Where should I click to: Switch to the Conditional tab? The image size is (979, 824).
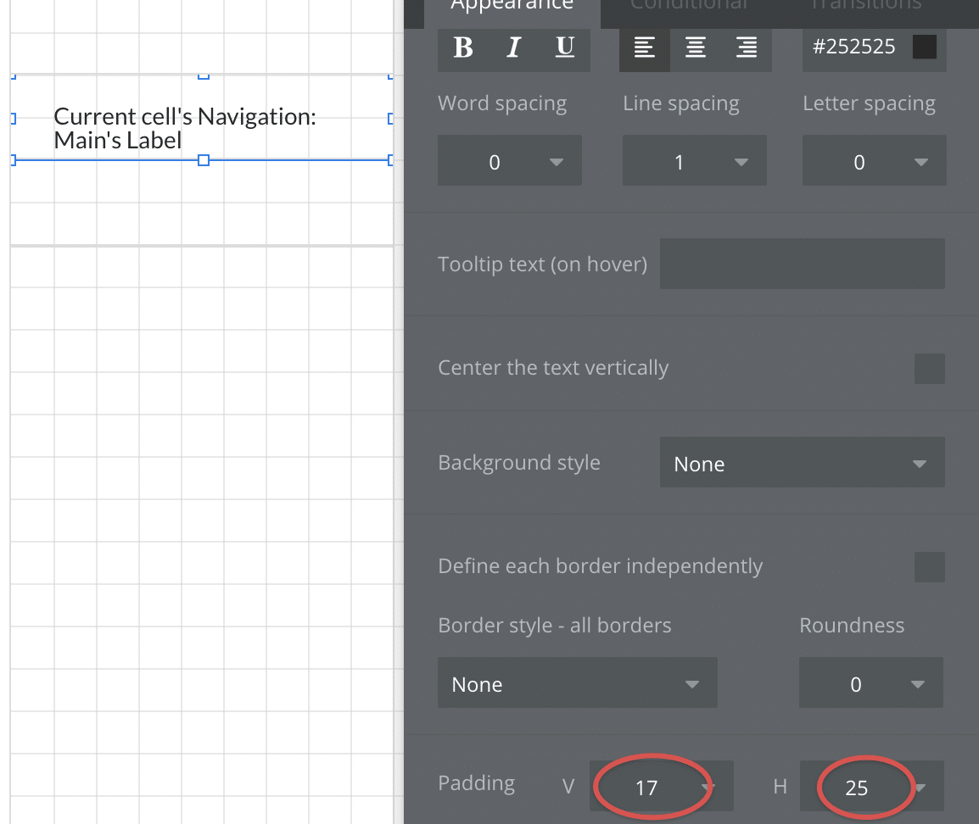click(x=688, y=5)
